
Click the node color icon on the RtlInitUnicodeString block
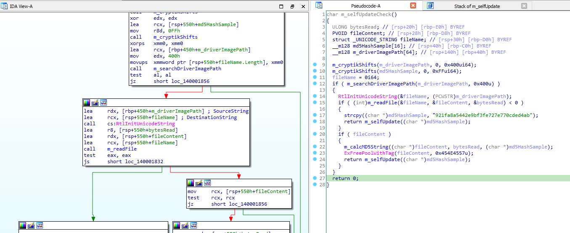tap(87, 103)
